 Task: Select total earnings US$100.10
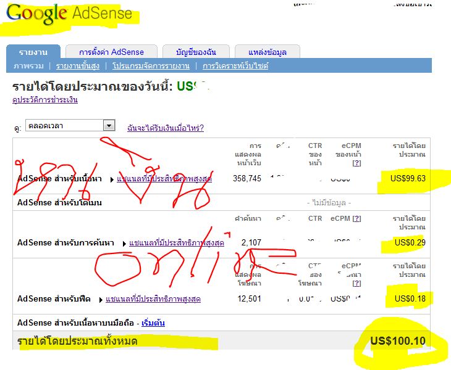pyautogui.click(x=398, y=341)
